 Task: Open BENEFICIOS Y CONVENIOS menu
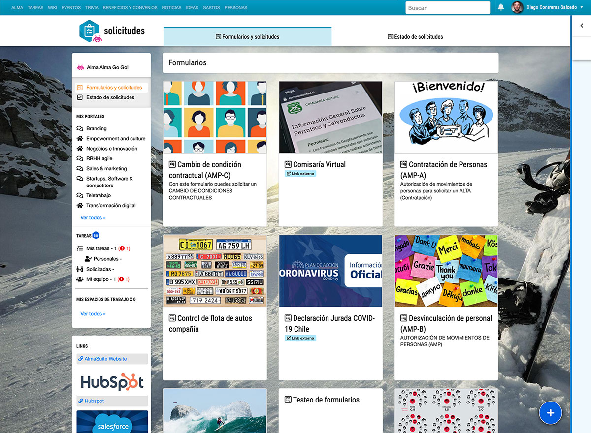[x=131, y=8]
